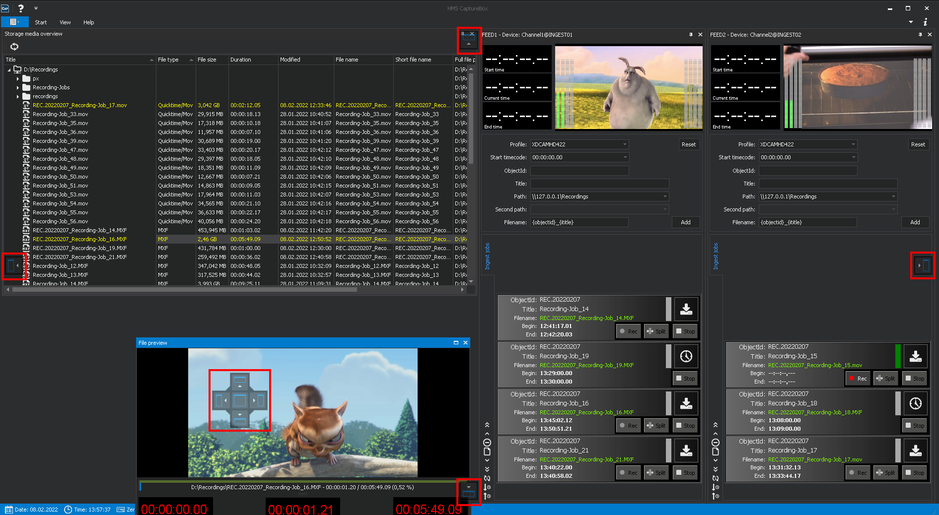The image size is (939, 515).
Task: Toggle auto-hide pin of FEED1 panel
Action: point(691,35)
